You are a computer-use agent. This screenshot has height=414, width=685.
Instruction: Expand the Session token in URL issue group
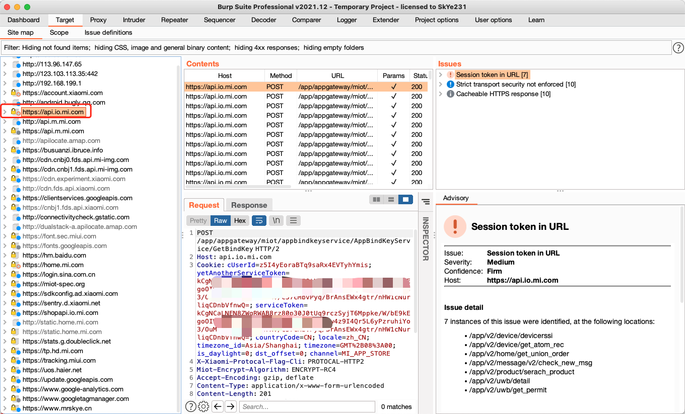[x=441, y=75]
